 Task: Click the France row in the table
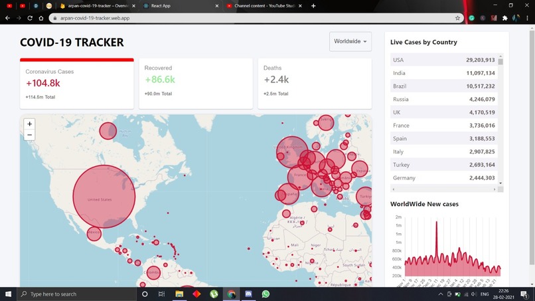(x=444, y=126)
